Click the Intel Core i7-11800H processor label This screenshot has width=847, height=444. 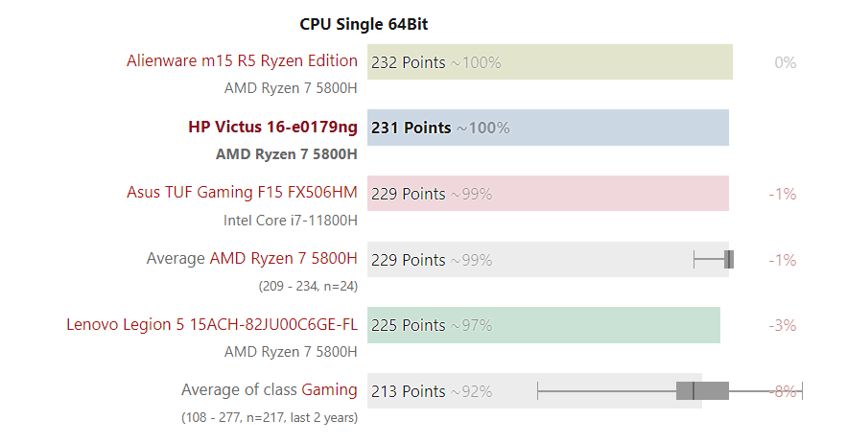tap(291, 220)
